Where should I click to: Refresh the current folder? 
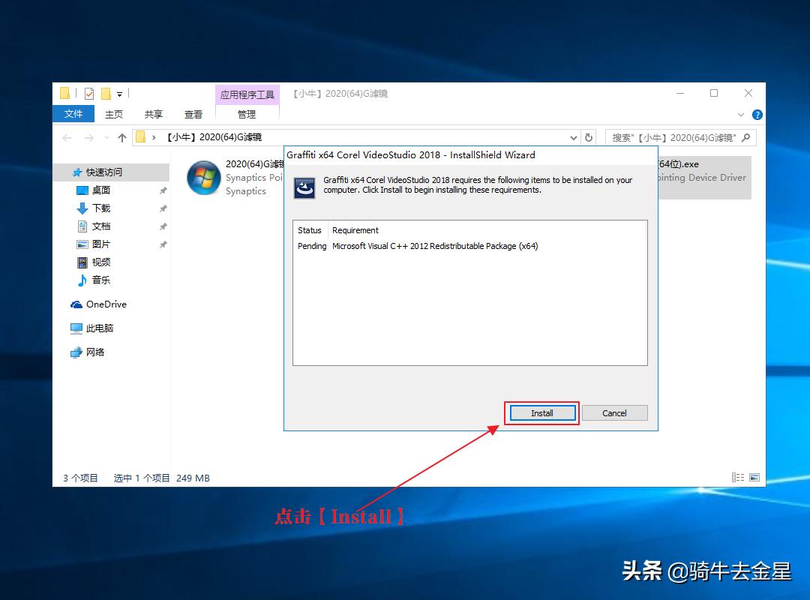tap(589, 137)
